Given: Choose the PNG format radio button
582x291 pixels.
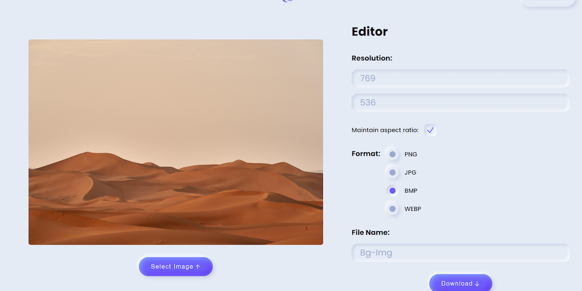Looking at the screenshot, I should pyautogui.click(x=392, y=154).
